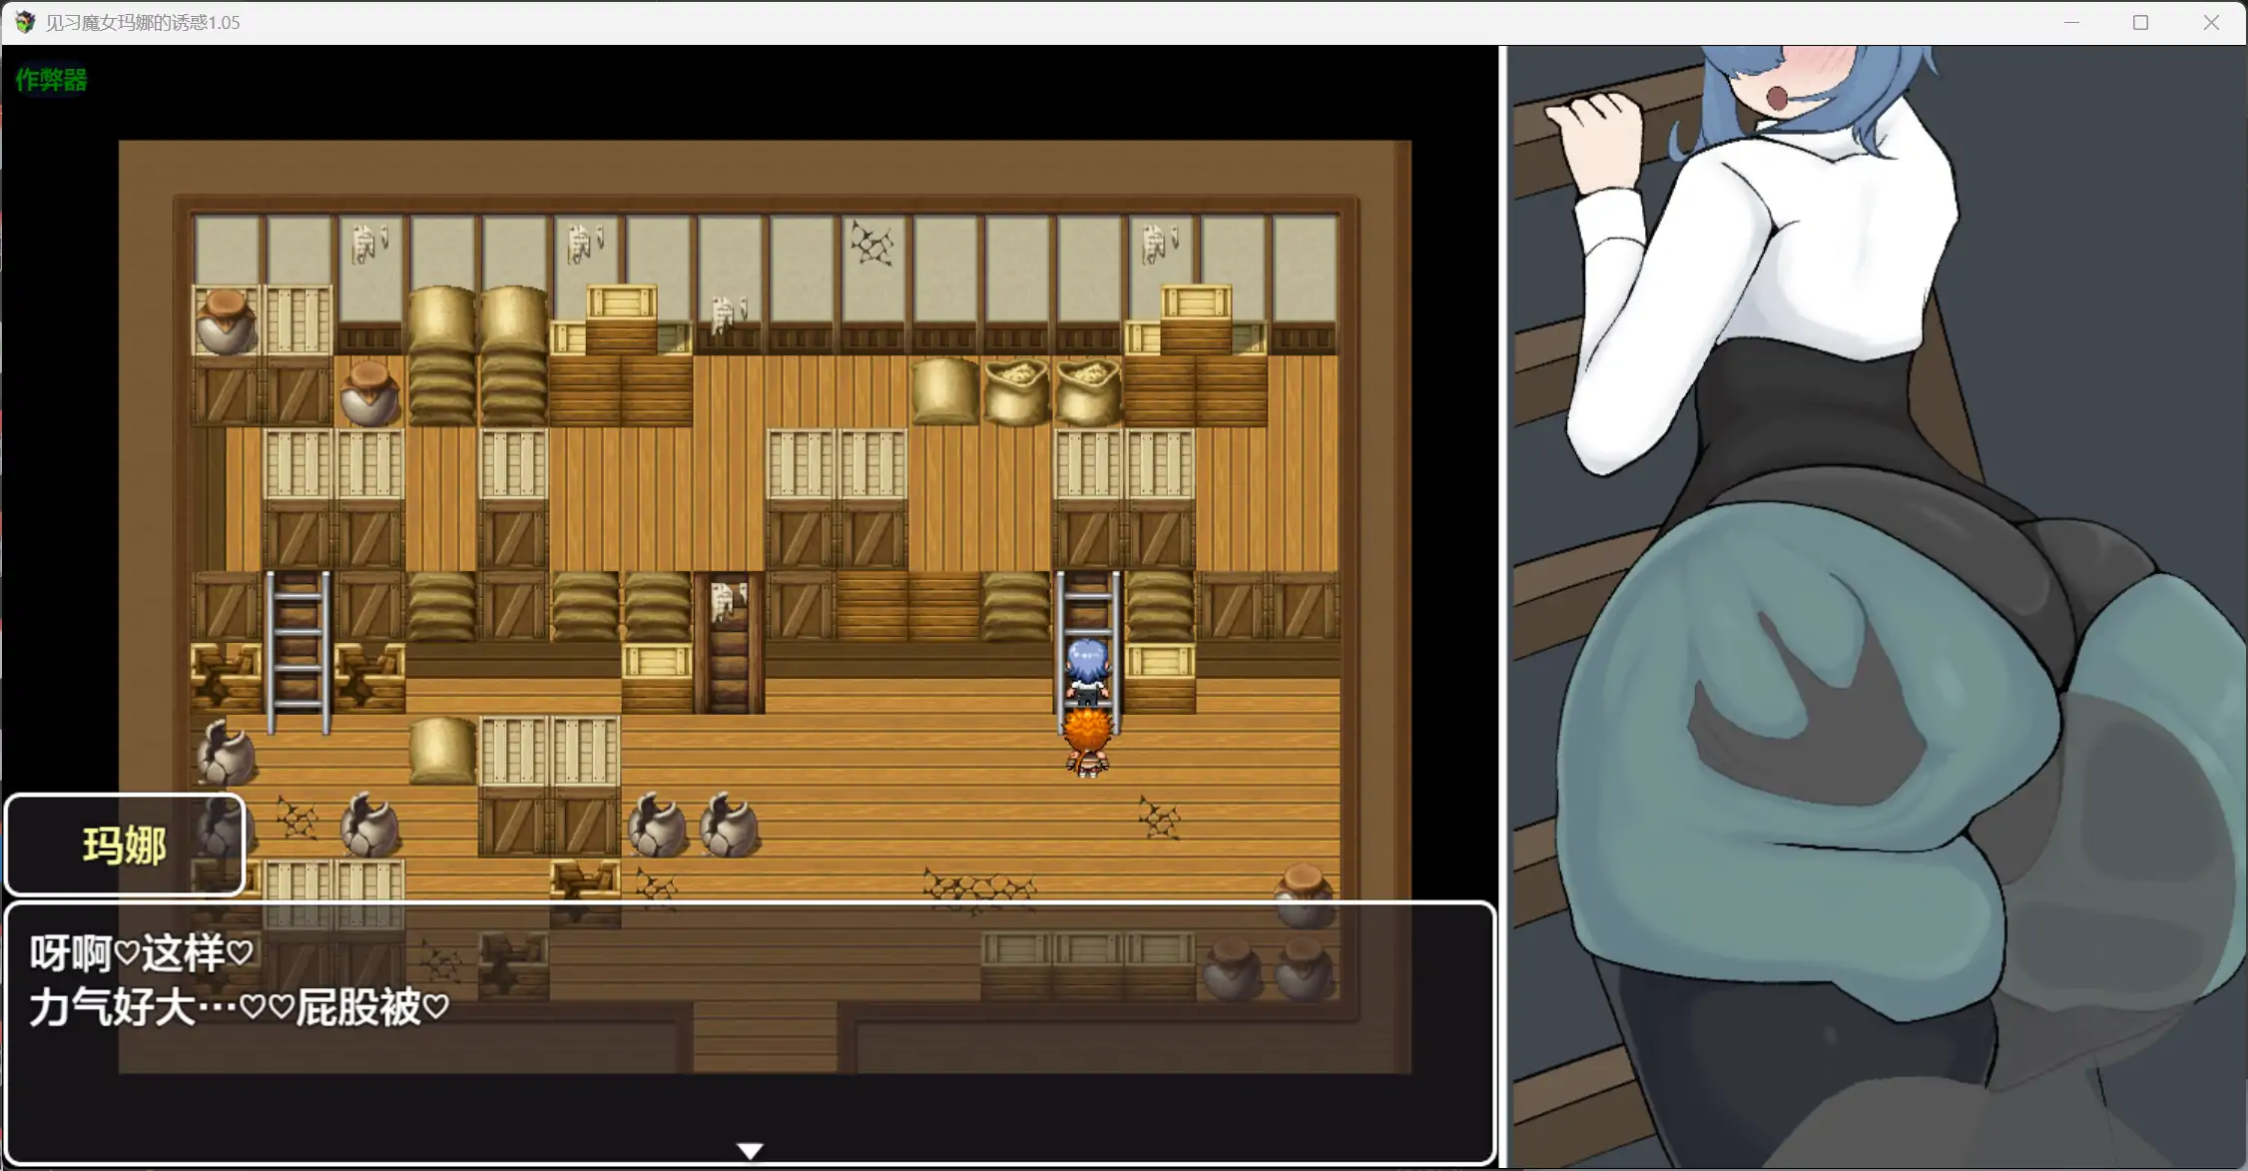The image size is (2248, 1171).
Task: Open the green 作弊器 cheat menu
Action: (51, 80)
